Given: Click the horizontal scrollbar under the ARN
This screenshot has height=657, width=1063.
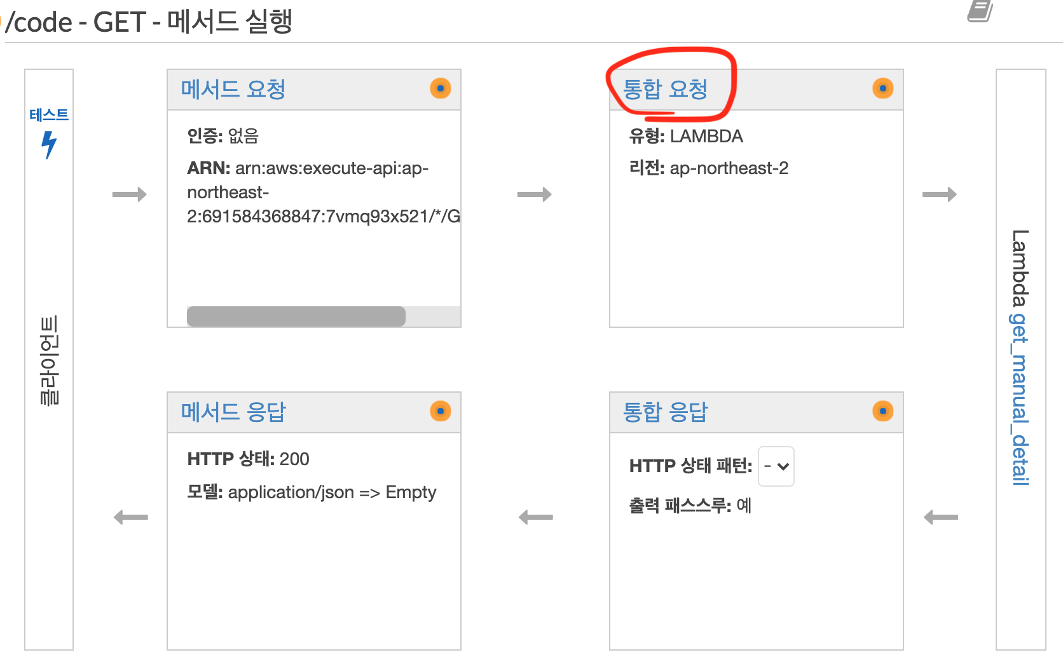Looking at the screenshot, I should 296,316.
